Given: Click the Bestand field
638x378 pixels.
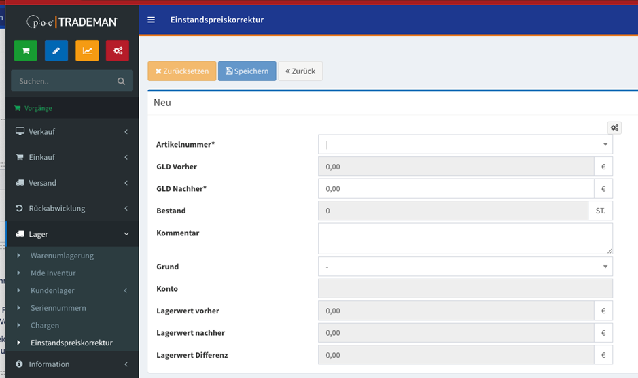Looking at the screenshot, I should [x=453, y=211].
